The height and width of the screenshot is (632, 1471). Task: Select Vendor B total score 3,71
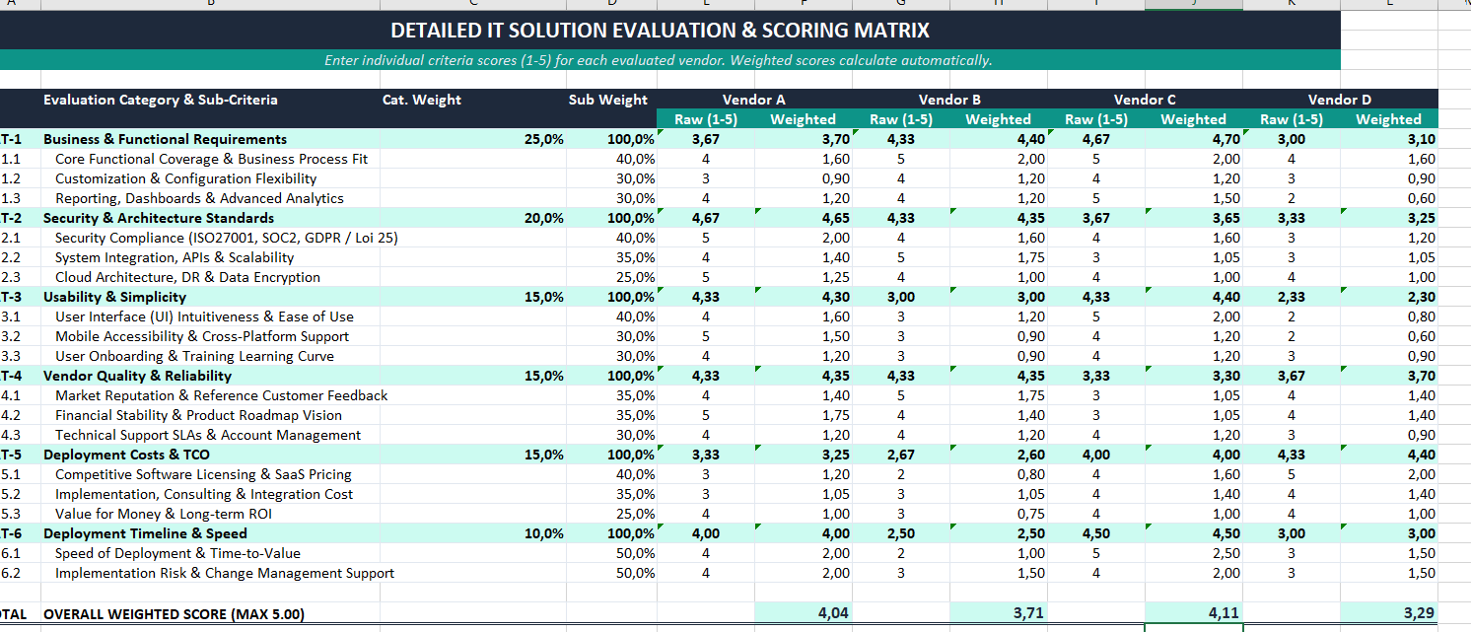pyautogui.click(x=999, y=612)
